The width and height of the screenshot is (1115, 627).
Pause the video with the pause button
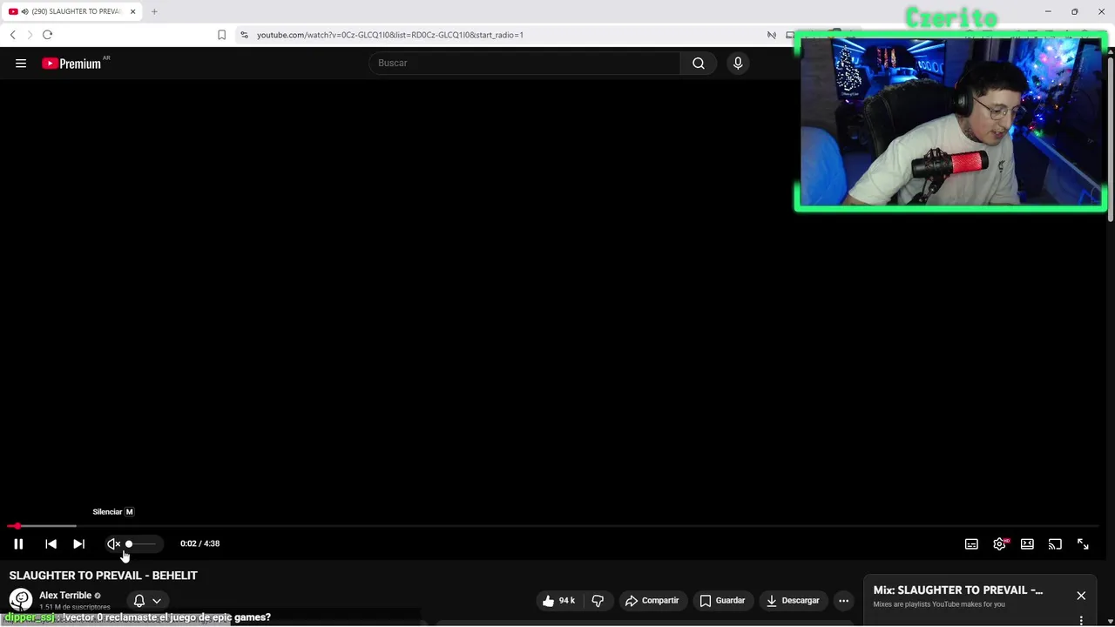[x=18, y=543]
